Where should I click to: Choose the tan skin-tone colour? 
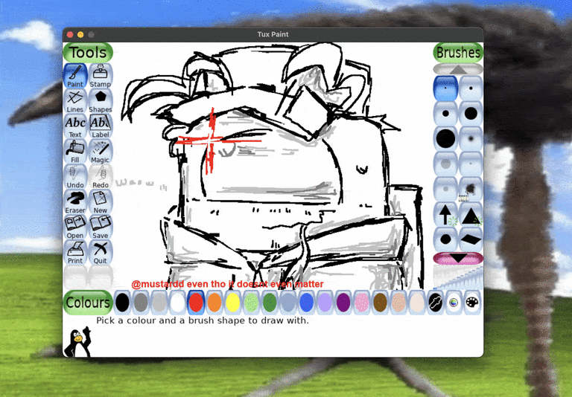tap(398, 303)
